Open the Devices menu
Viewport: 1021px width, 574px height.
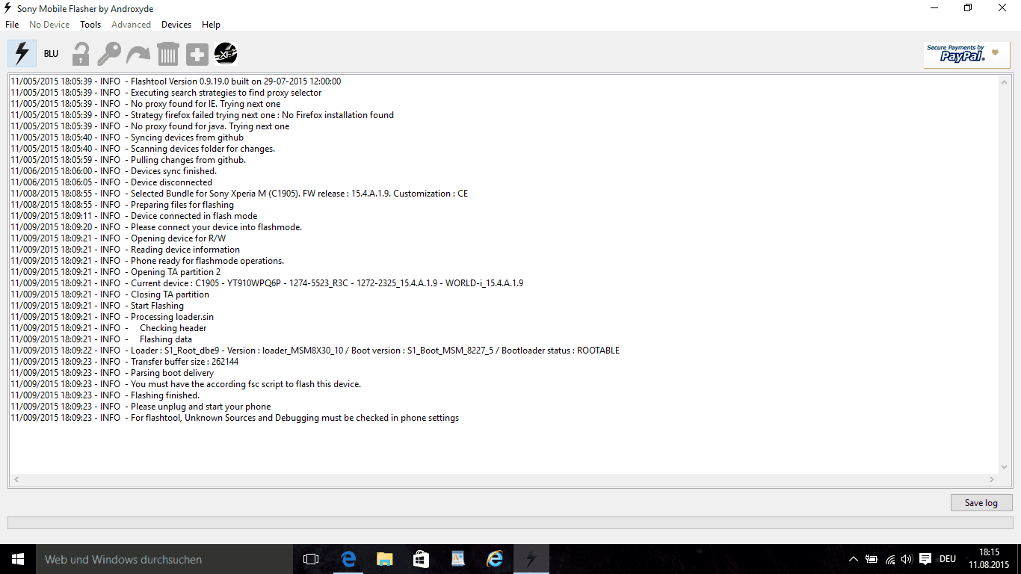coord(176,25)
